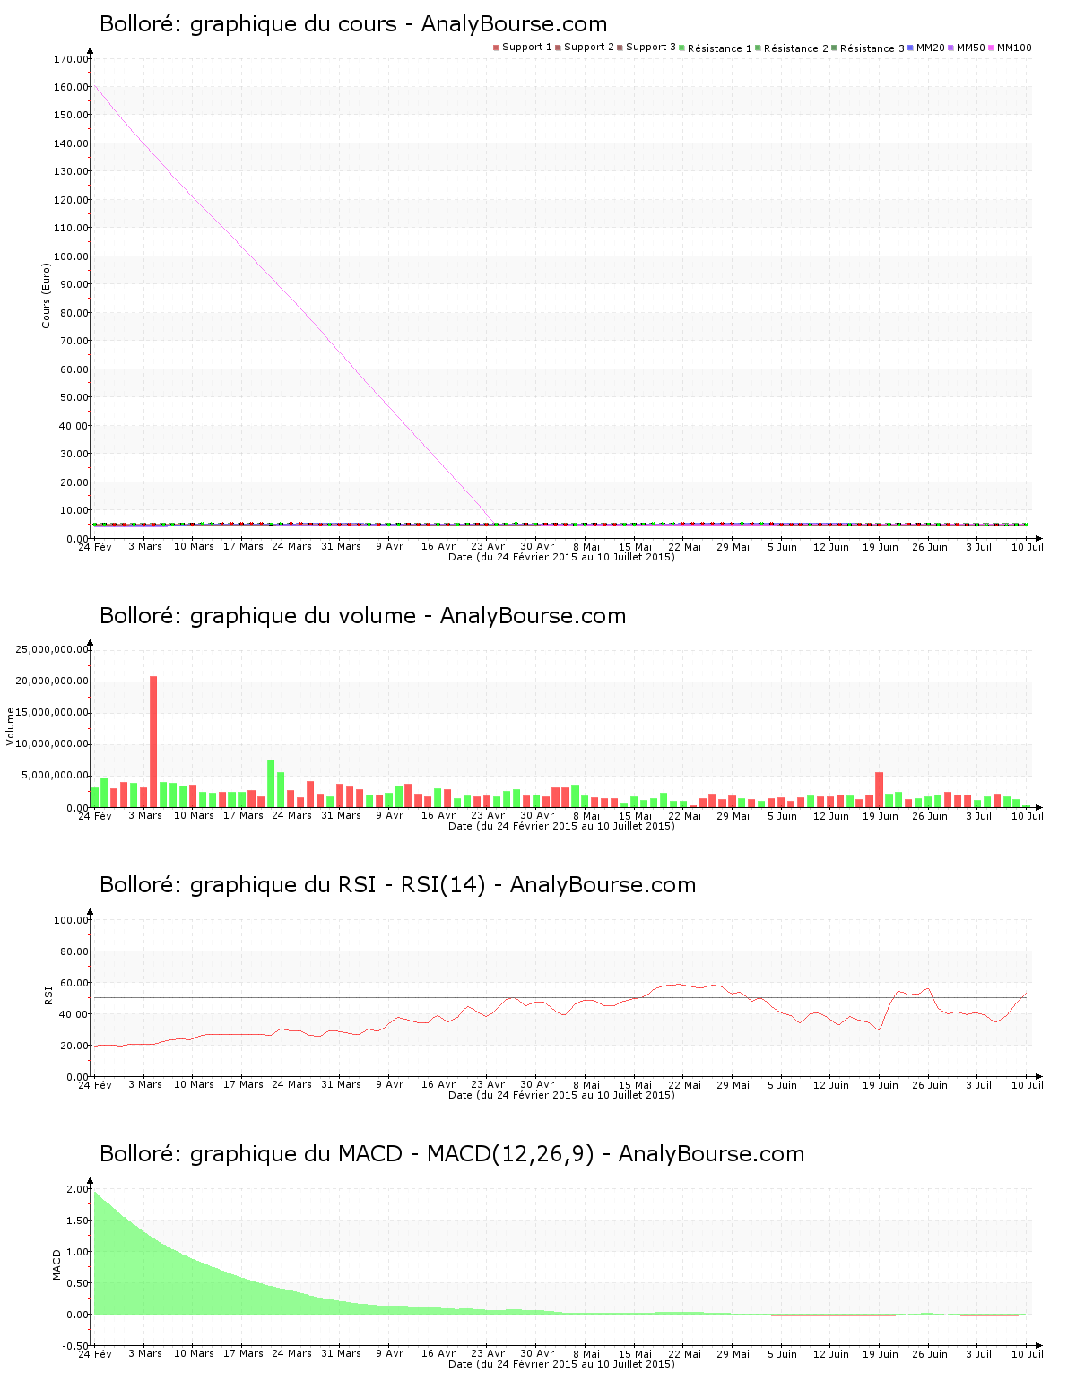Click the '24 Fév' date under price chart
The height and width of the screenshot is (1390, 1076).
(95, 546)
